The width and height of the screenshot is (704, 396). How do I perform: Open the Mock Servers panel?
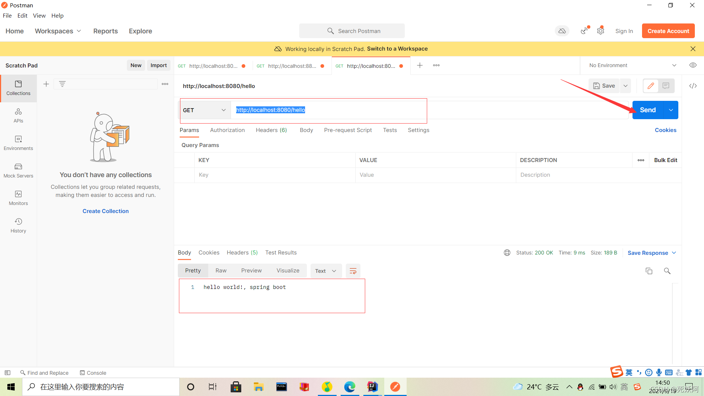tap(18, 170)
